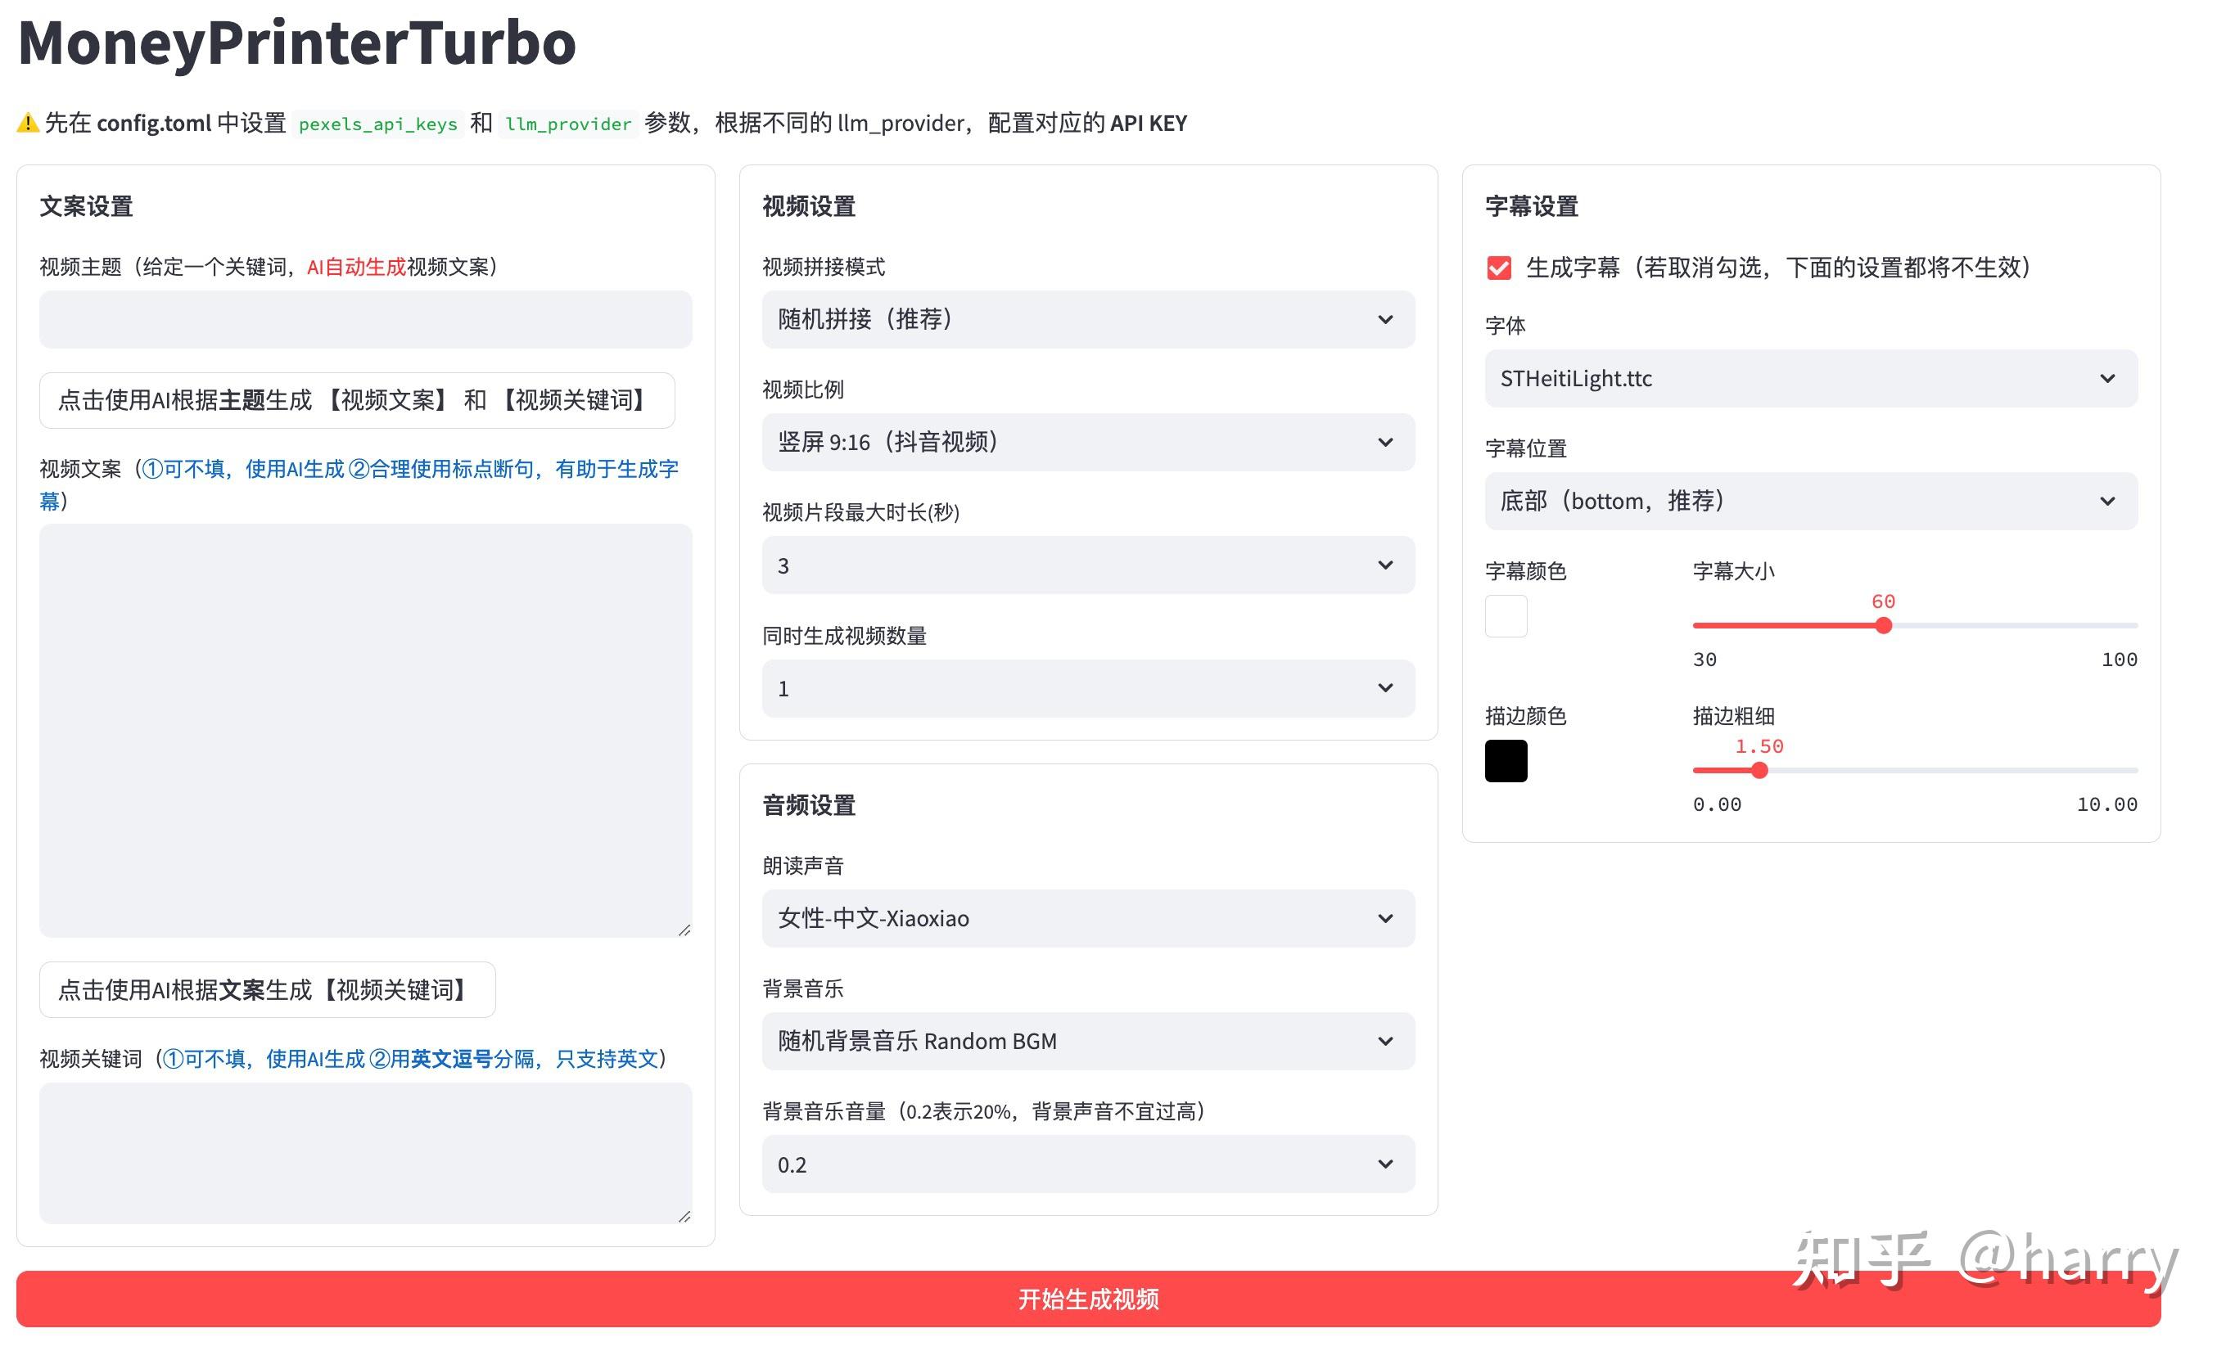Expand the 朗读声音 voice selector
2235x1360 pixels.
coord(1086,917)
